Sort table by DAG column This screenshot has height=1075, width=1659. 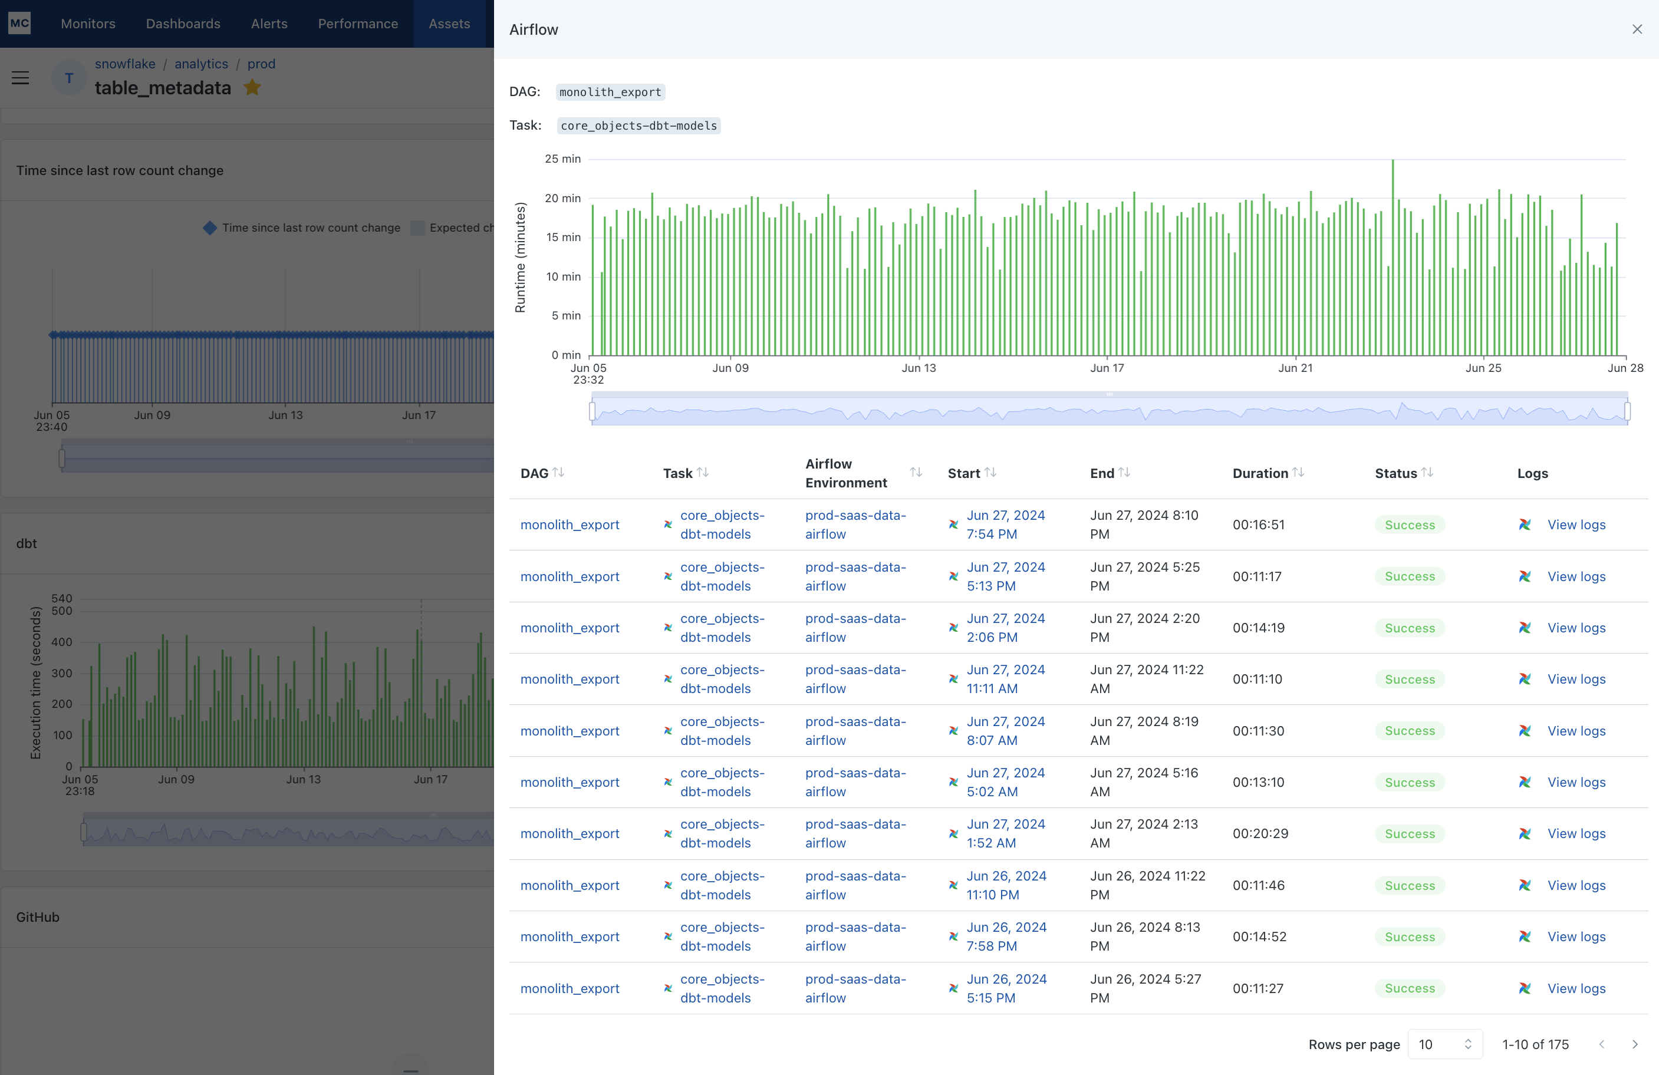pos(558,473)
